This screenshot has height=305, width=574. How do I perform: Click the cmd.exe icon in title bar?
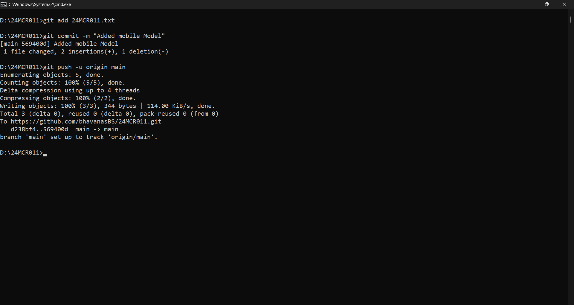pos(4,4)
